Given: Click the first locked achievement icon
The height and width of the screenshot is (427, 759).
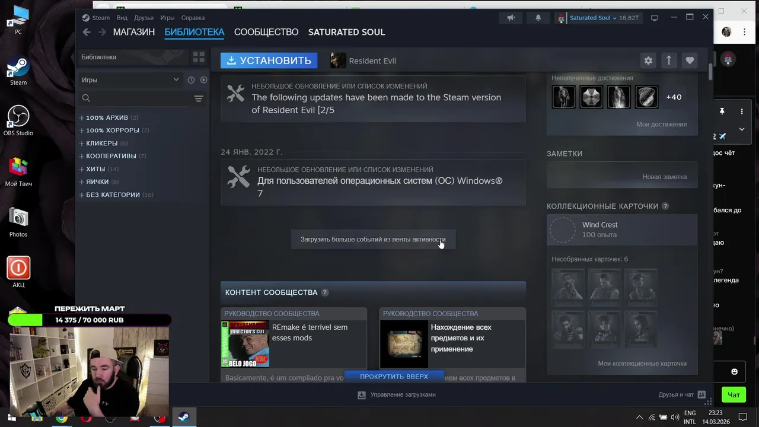Looking at the screenshot, I should pos(563,97).
